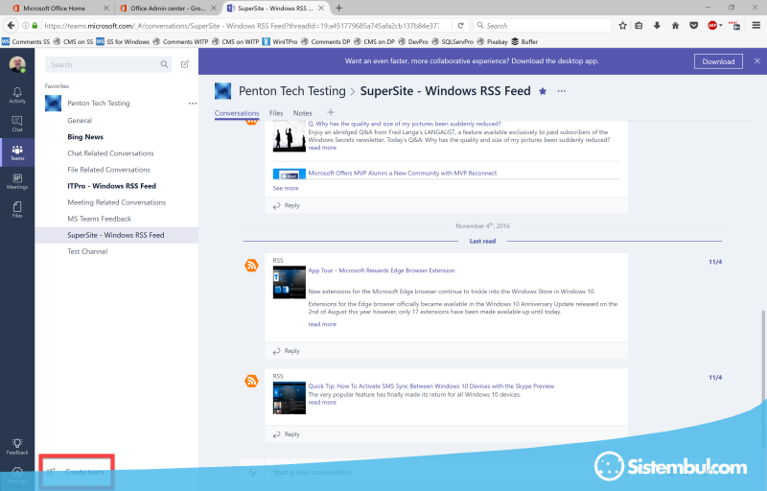
Task: Open MVP Alumni Reconnect article link
Action: point(402,174)
